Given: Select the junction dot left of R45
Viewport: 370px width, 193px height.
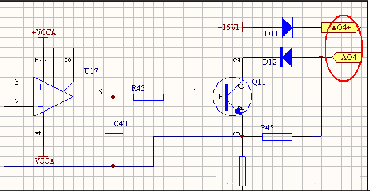Looking at the screenshot, I should 242,137.
